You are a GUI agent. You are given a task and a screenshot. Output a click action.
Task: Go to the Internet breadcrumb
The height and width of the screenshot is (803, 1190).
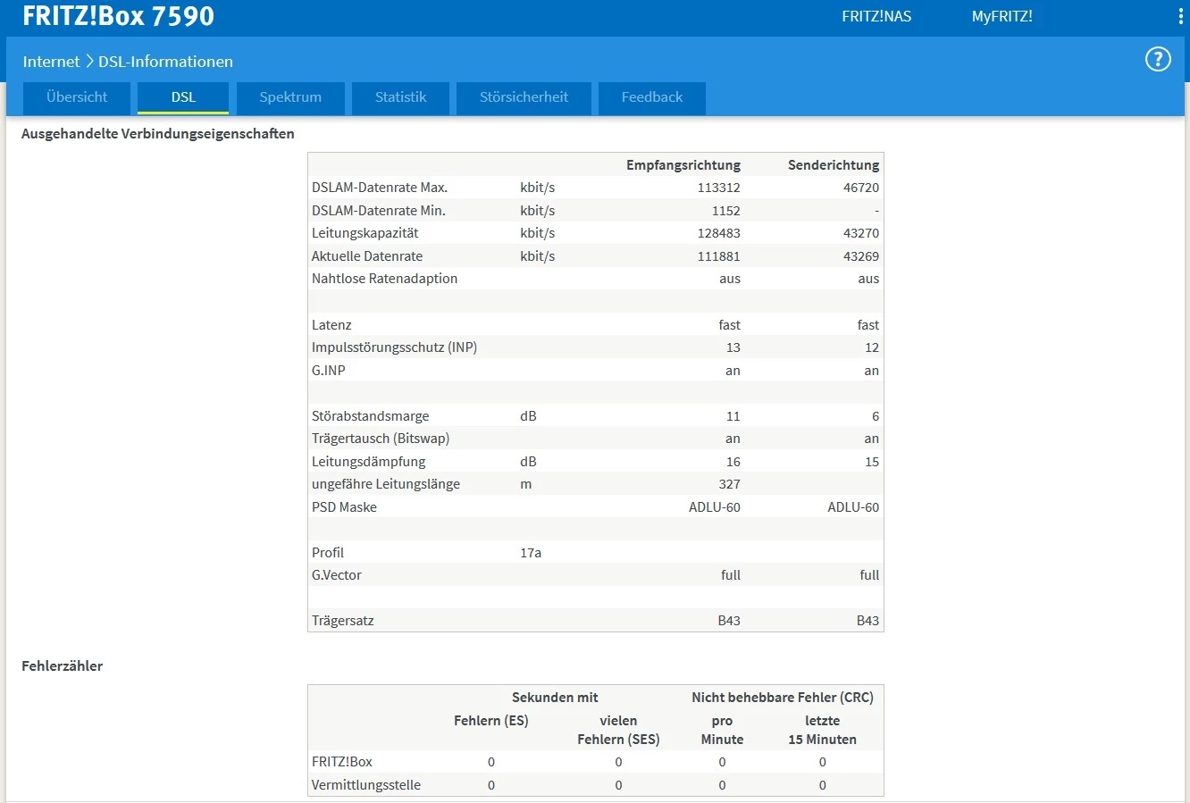click(x=51, y=62)
